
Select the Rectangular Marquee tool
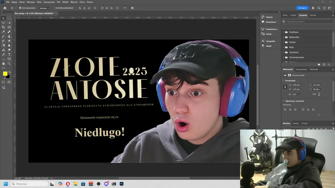9,18
